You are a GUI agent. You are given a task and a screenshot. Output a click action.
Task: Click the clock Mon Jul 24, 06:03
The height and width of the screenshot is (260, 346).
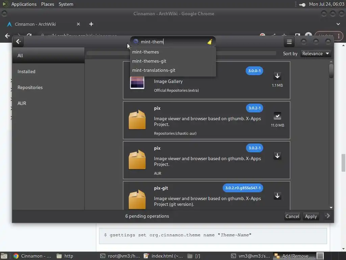tap(327, 4)
